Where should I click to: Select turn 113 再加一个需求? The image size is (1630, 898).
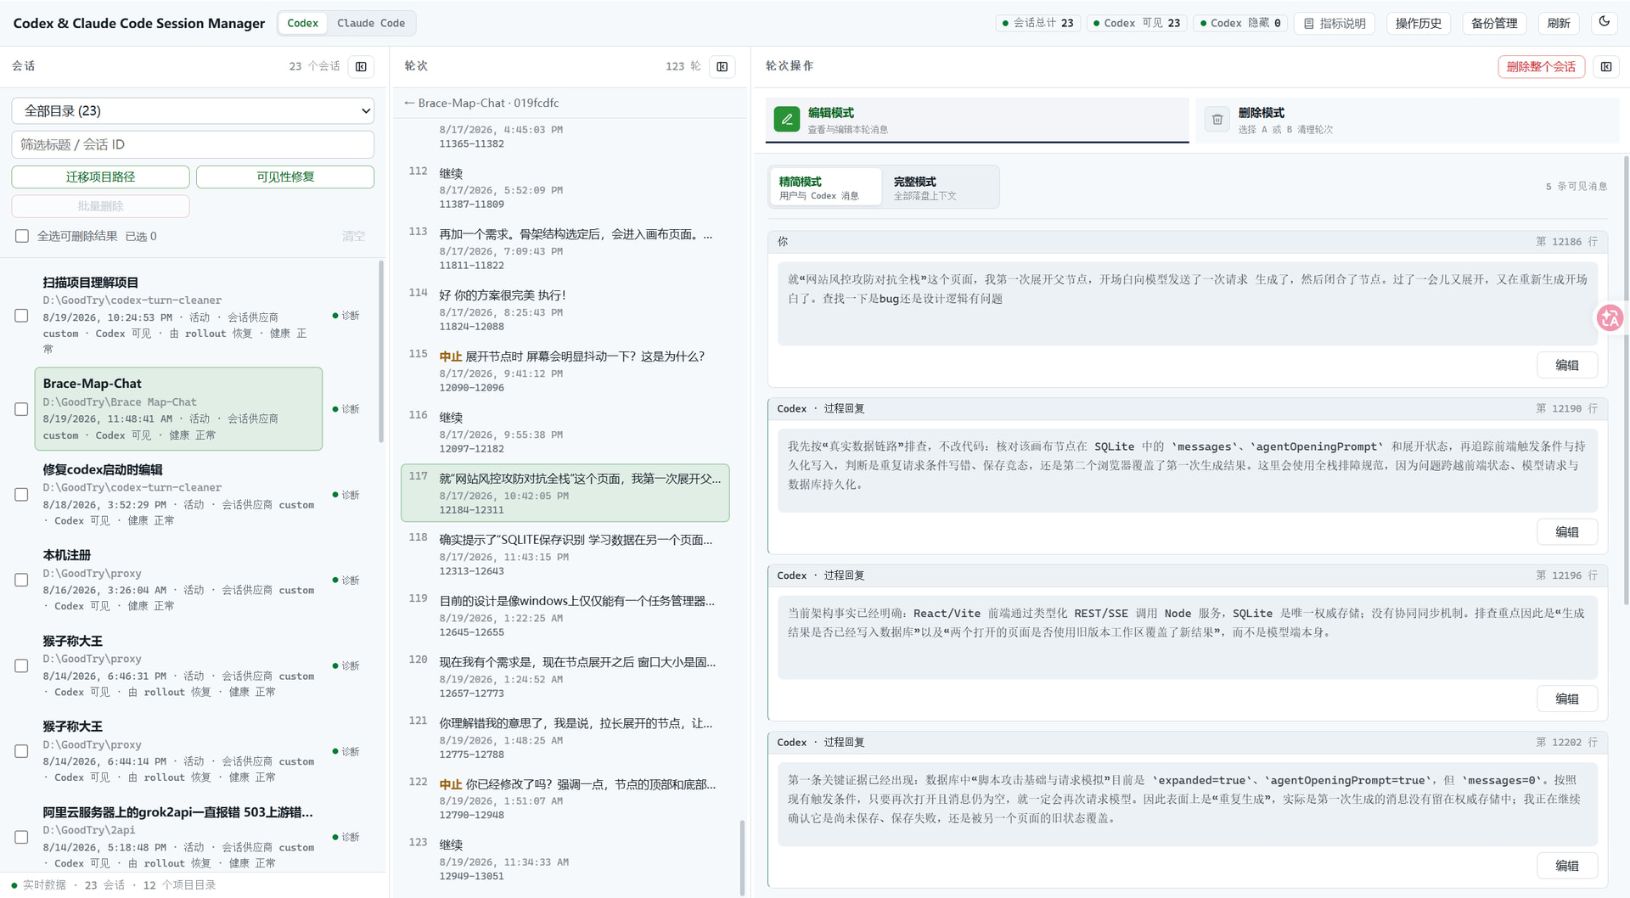pos(565,249)
